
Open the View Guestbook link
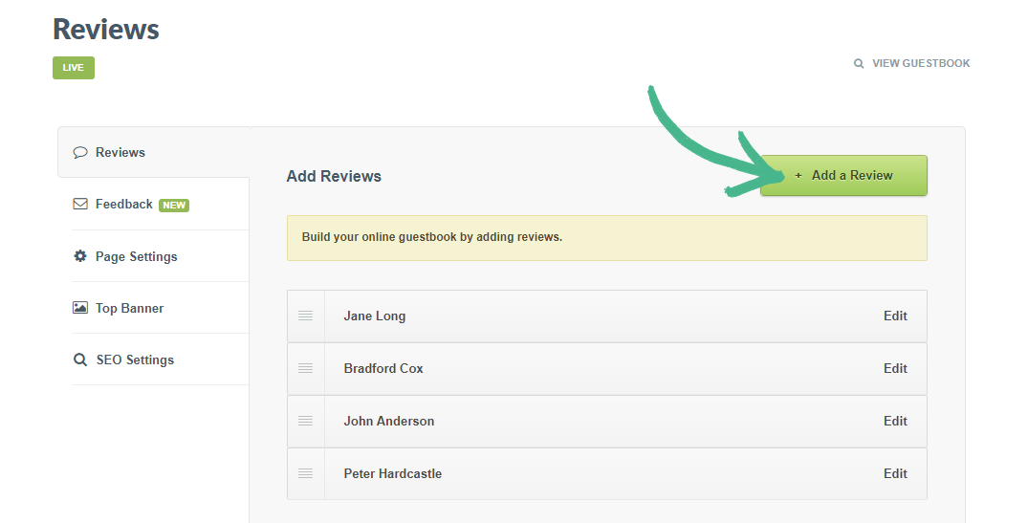[x=920, y=64]
